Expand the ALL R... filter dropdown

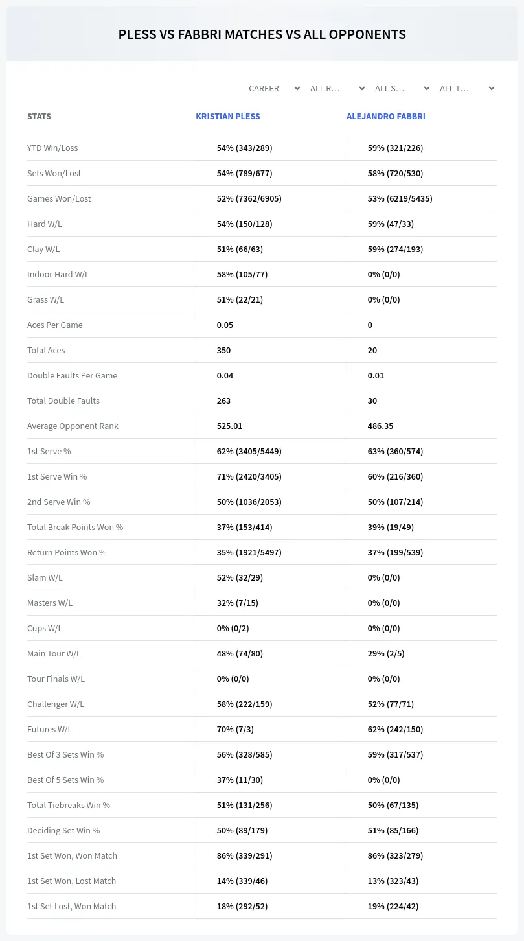pos(337,88)
